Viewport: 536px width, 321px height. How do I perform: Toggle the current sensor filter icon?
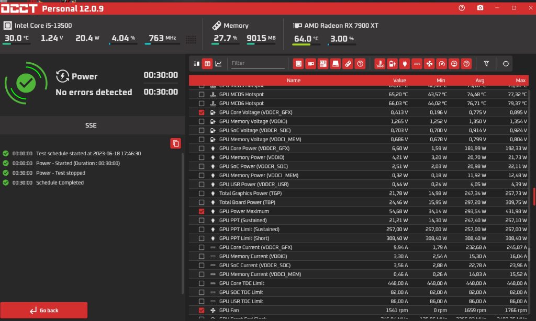tap(417, 64)
